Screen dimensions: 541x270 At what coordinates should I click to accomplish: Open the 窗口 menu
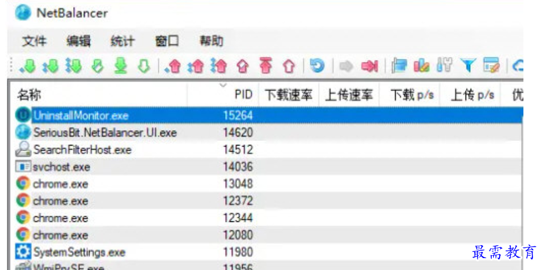point(167,41)
